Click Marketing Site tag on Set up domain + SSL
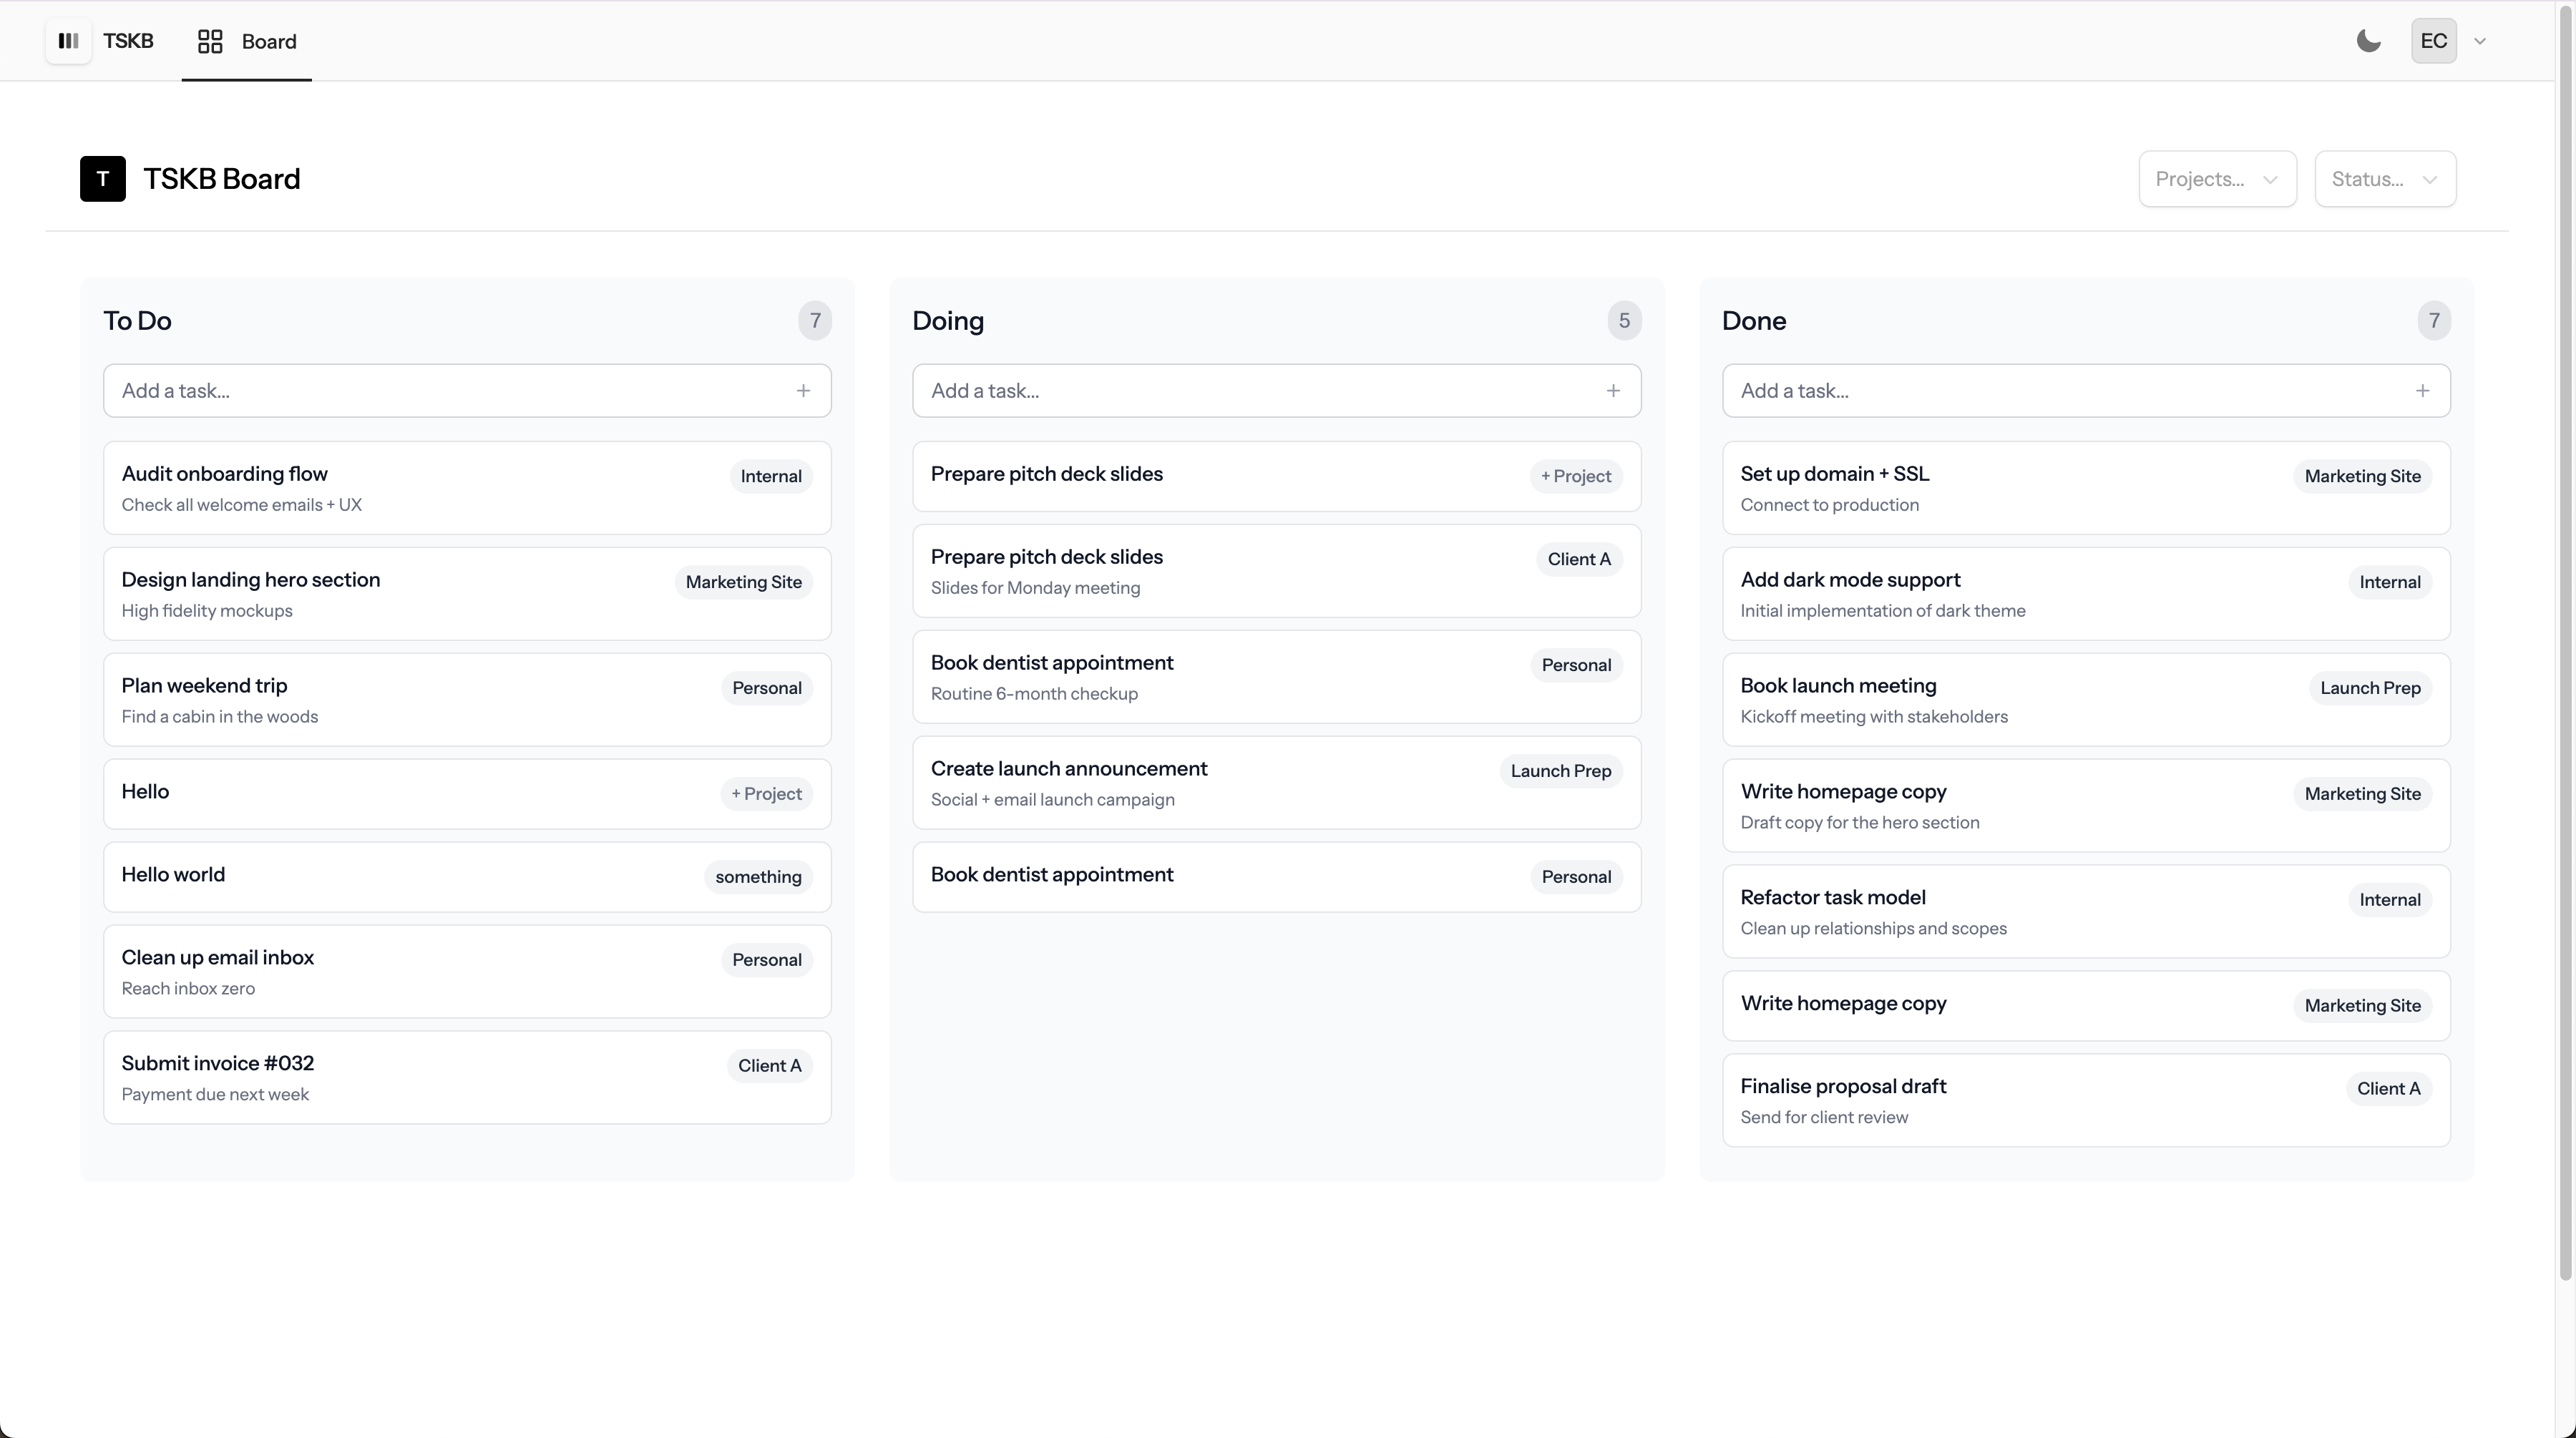2576x1438 pixels. (2362, 477)
